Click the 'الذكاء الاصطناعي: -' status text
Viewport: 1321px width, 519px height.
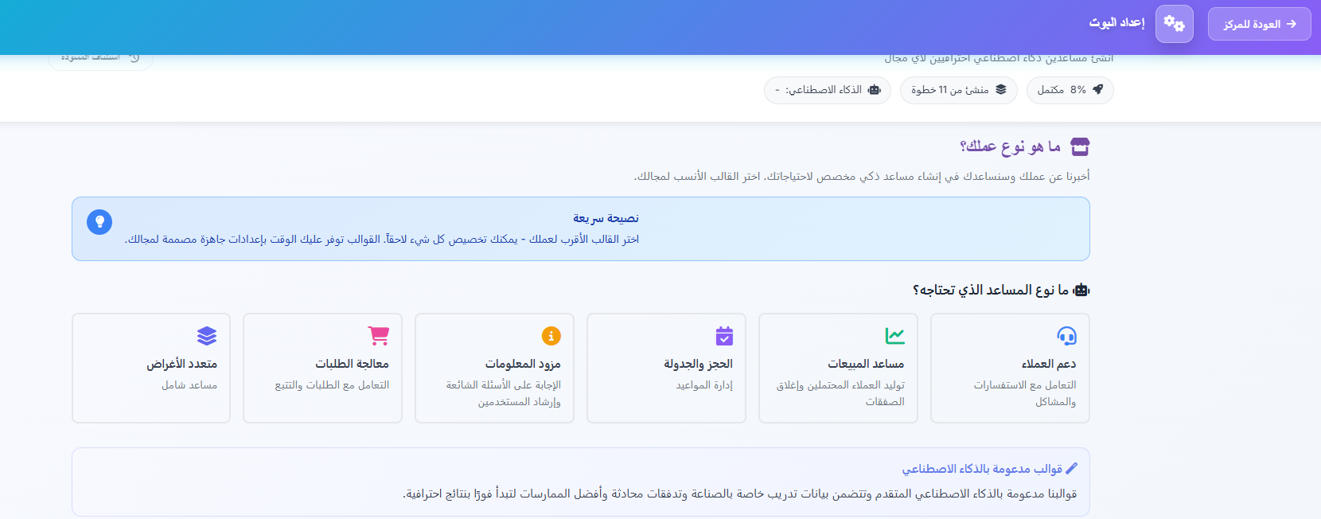[x=819, y=90]
